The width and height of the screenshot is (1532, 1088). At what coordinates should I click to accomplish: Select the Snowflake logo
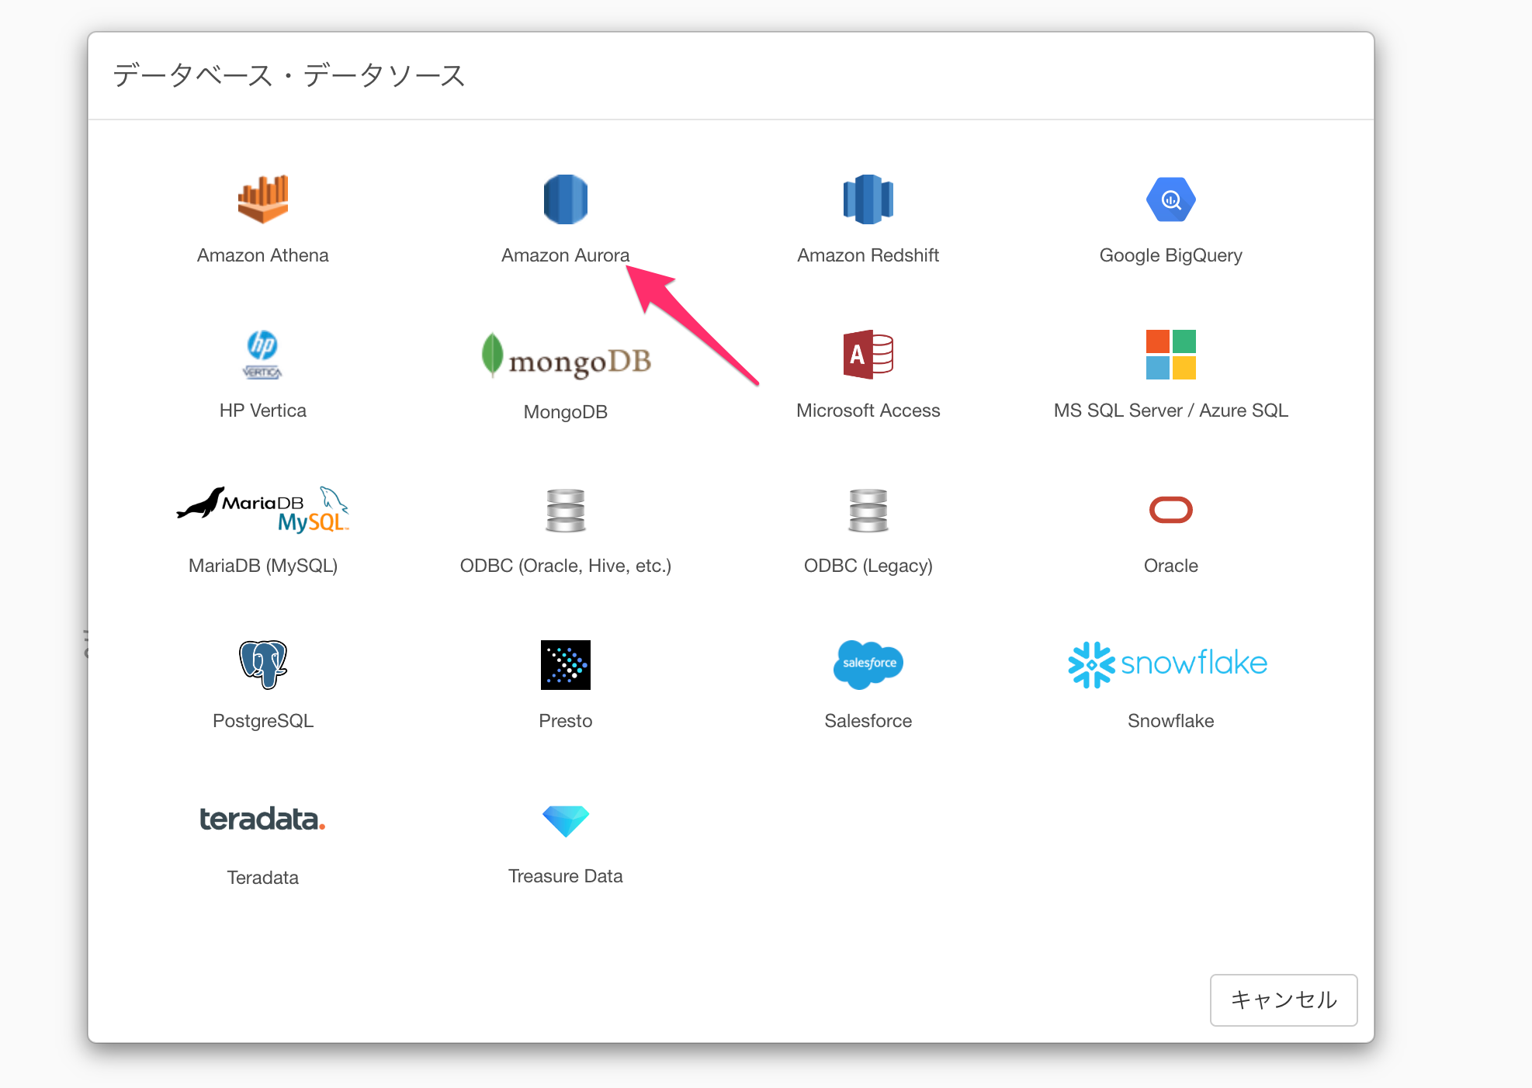point(1167,664)
